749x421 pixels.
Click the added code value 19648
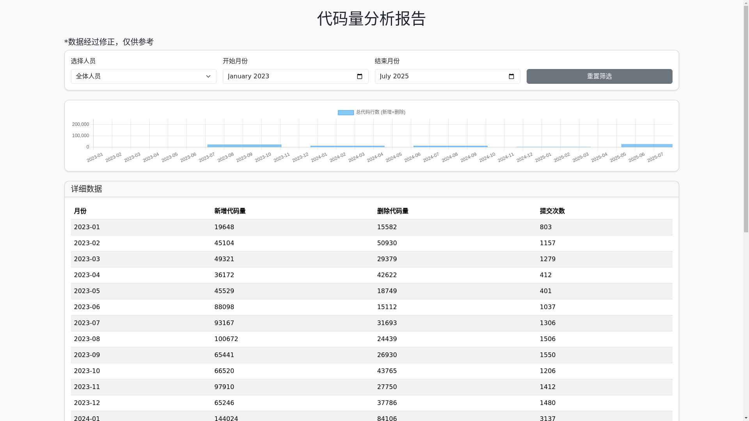(x=224, y=227)
